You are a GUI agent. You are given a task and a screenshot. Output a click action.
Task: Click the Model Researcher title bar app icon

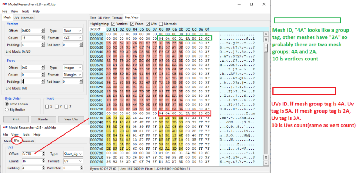tap(4, 4)
